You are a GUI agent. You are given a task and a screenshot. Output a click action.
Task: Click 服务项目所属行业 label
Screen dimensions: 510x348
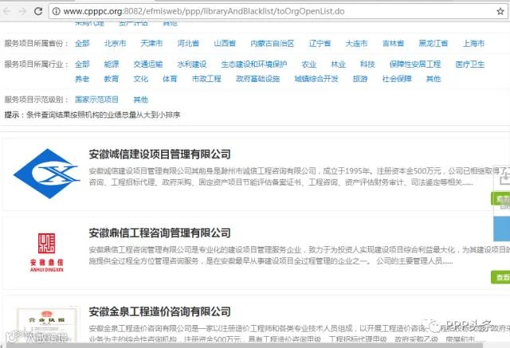36,64
